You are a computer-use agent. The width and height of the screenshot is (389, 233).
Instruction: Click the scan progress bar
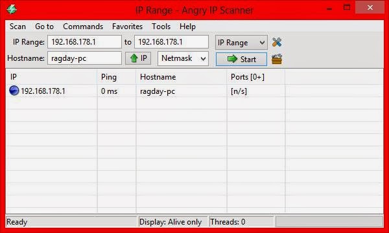coord(329,221)
